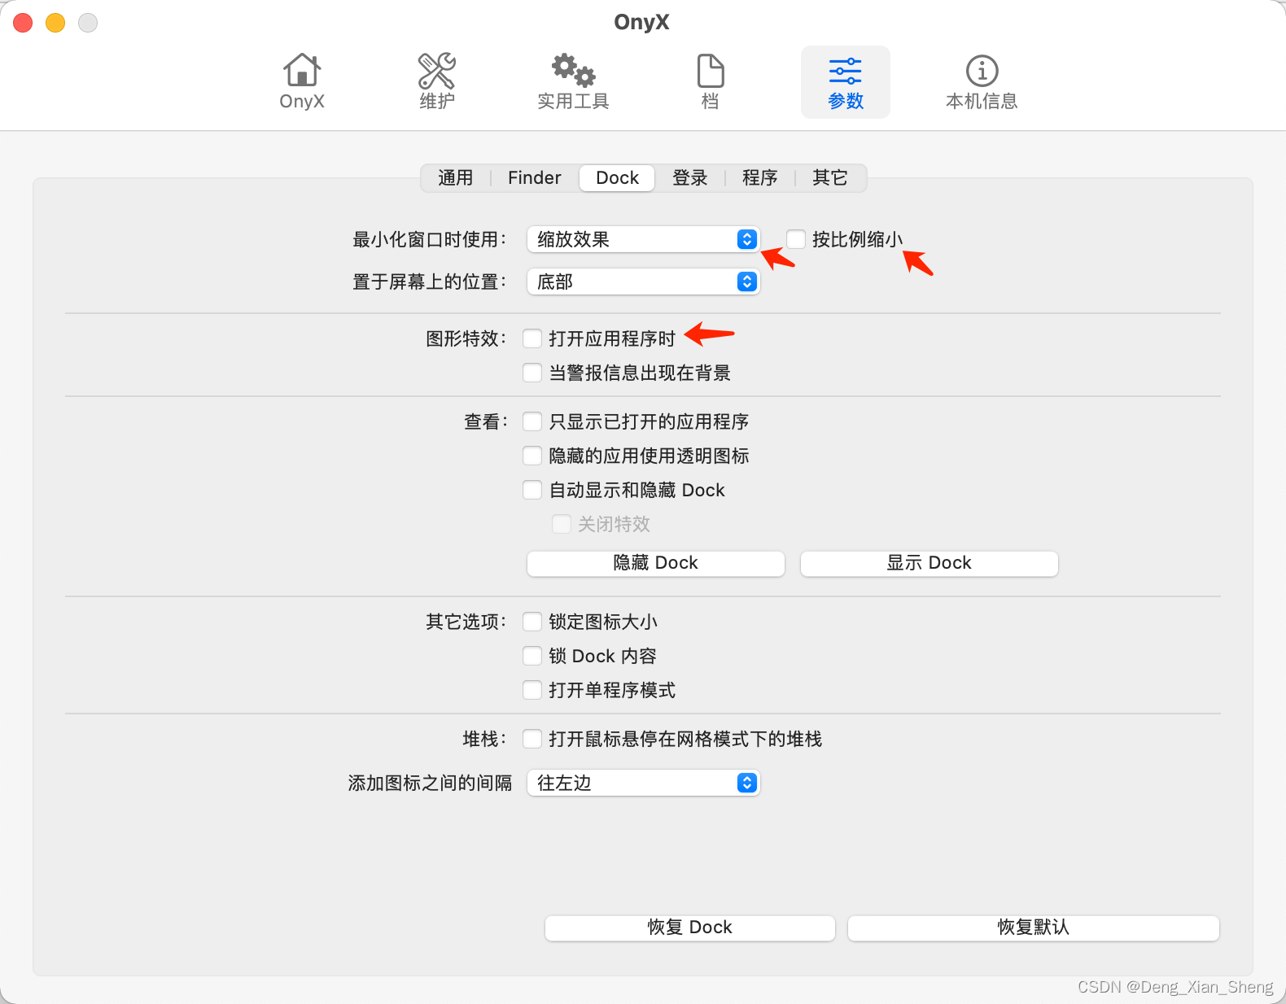This screenshot has width=1286, height=1004.
Task: Toggle the 打开应用程序时 checkbox
Action: click(x=532, y=338)
